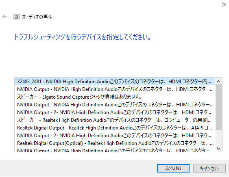
Task: Select NVIDIA Output row directly below Elgato row
Action: pyautogui.click(x=115, y=105)
